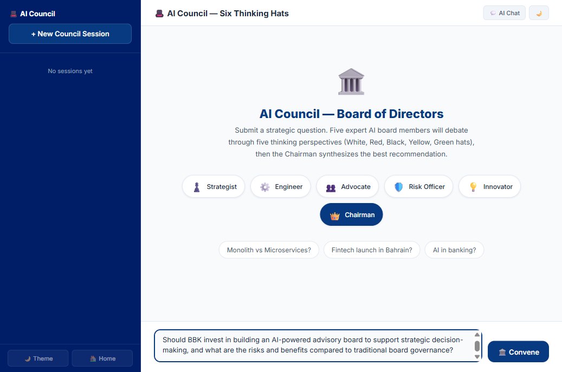This screenshot has width=562, height=372.
Task: Click the speech bubble icon on AI Chat
Action: click(493, 13)
